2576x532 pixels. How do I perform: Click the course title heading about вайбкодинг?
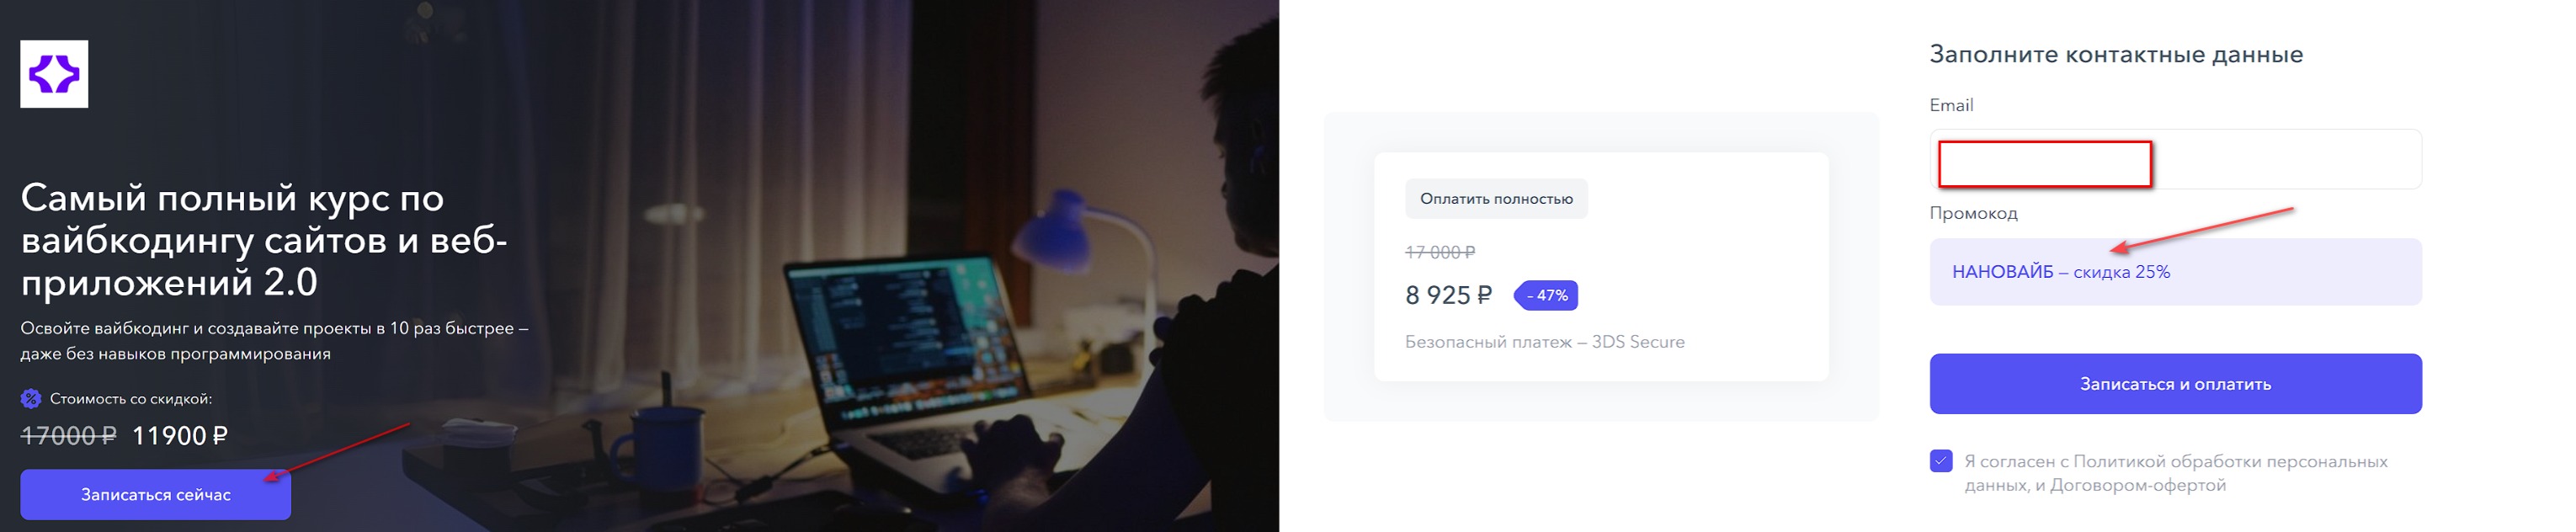(x=265, y=240)
